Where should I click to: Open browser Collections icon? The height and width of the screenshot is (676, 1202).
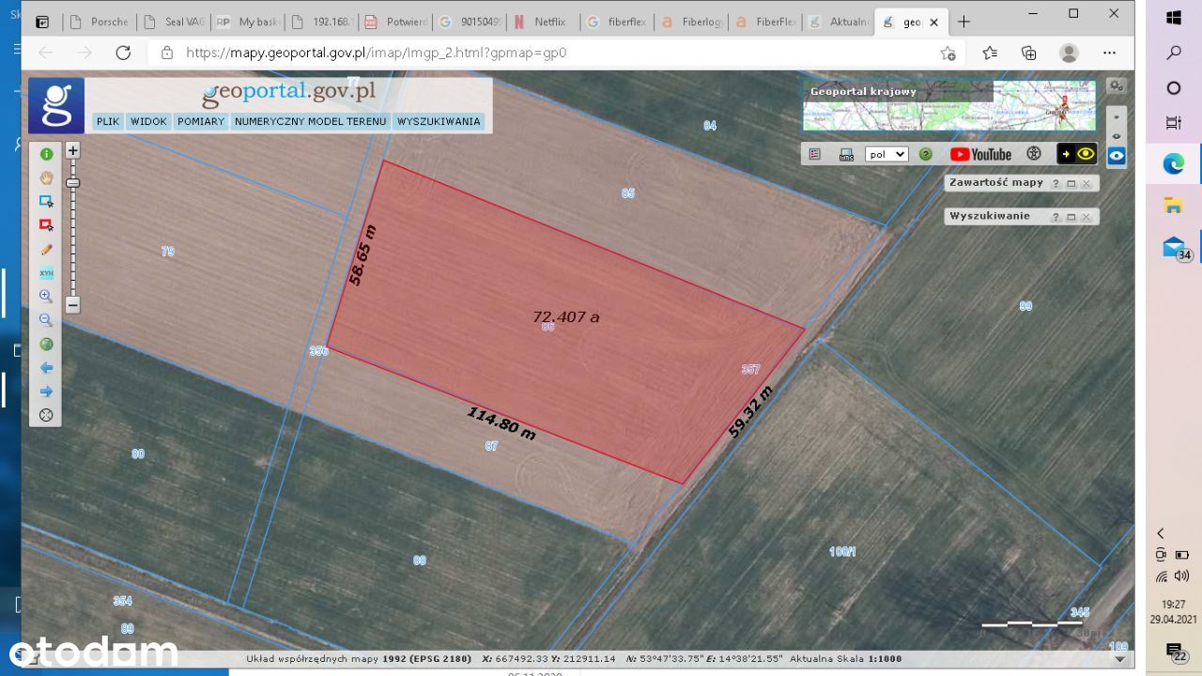click(1029, 53)
